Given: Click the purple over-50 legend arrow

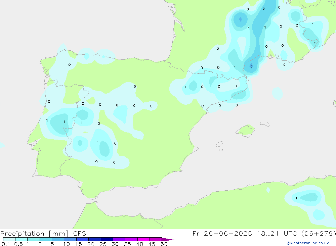Looking at the screenshot, I should coord(168,239).
